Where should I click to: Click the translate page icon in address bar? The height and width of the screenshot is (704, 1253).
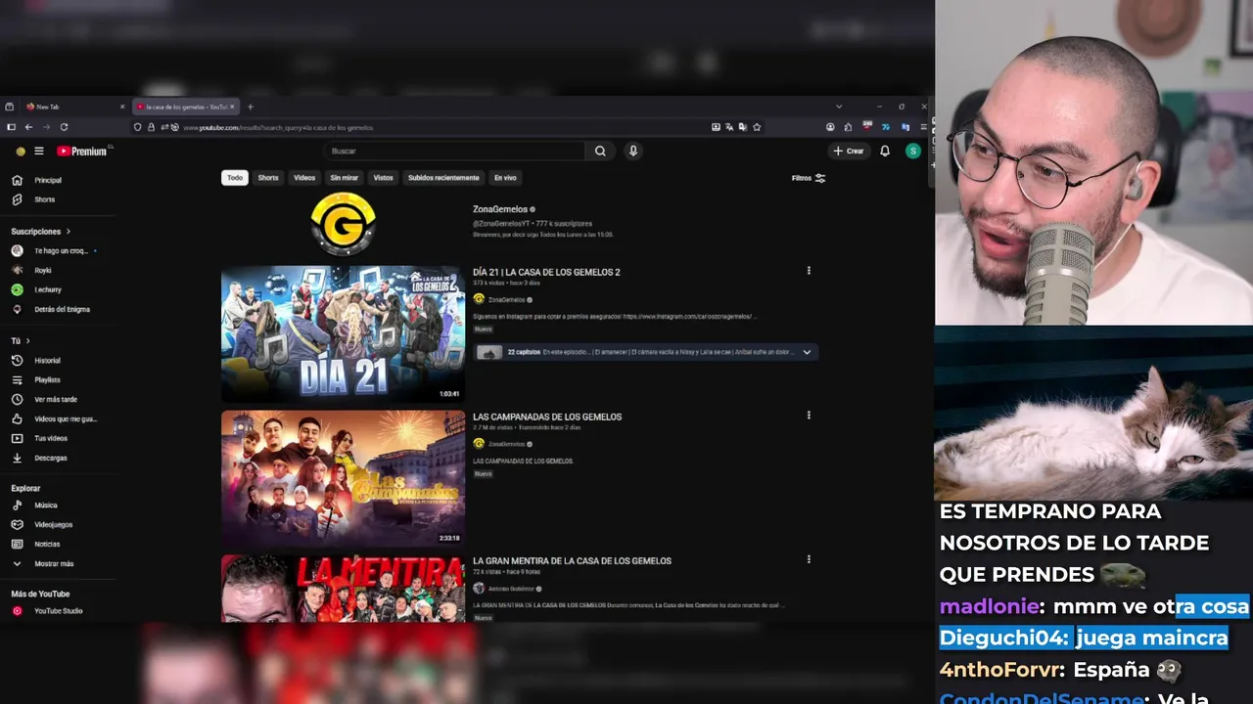[x=729, y=127]
